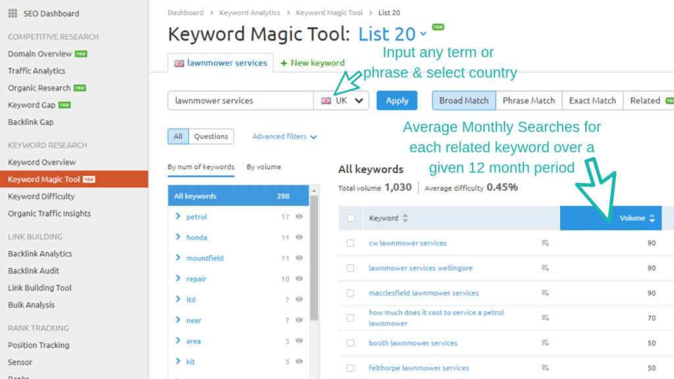Check the 'cw lawnmower services' row
Screen dimensions: 674x379
point(350,243)
